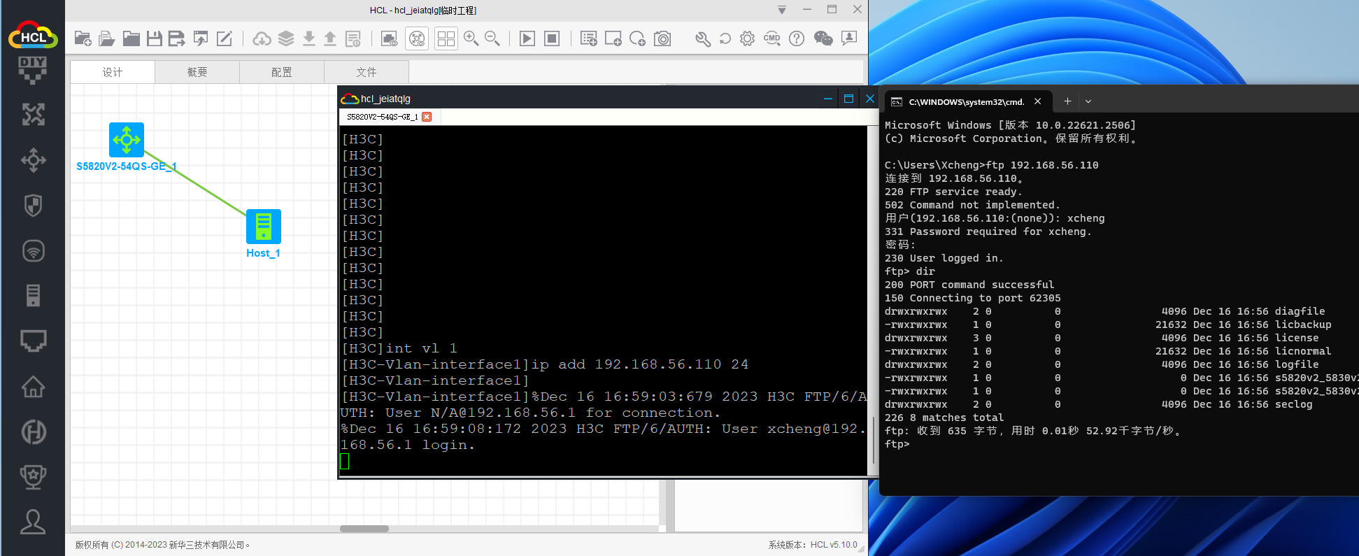This screenshot has width=1359, height=556.
Task: Switch to the 配置 tab
Action: (282, 72)
